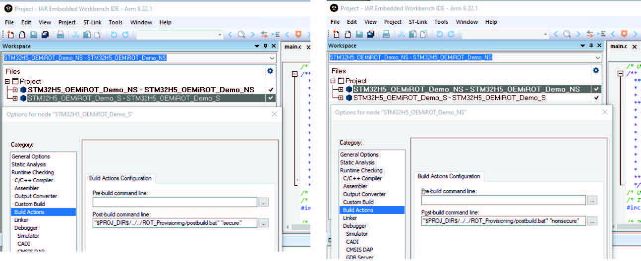Open Files settings gear in left workspace

[270, 71]
